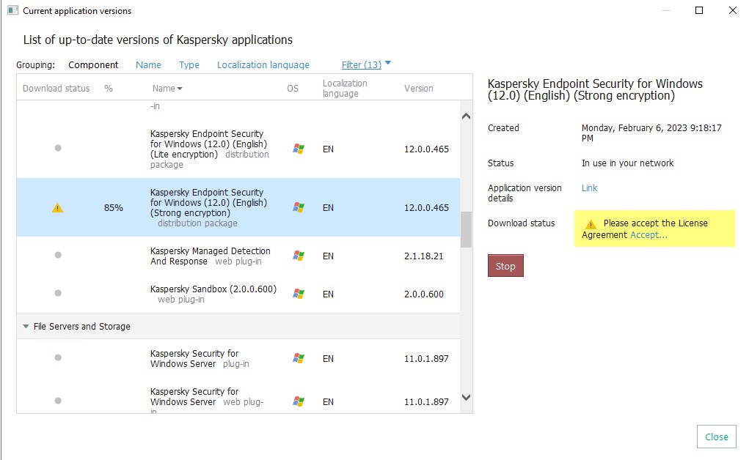The width and height of the screenshot is (749, 460).
Task: Click Windows OS icon for Kaspersky Sandbox row
Action: click(x=299, y=294)
